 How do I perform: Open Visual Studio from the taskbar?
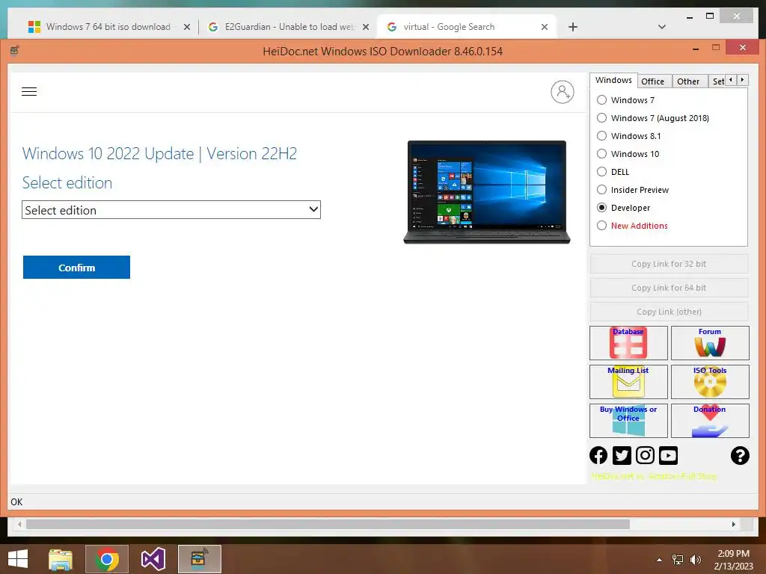(153, 559)
